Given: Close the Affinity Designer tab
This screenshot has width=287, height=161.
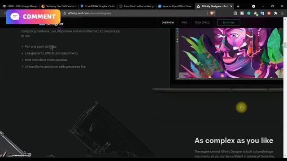Looking at the screenshot, I should (x=231, y=6).
